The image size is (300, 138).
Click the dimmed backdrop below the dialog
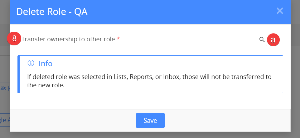tap(150, 135)
